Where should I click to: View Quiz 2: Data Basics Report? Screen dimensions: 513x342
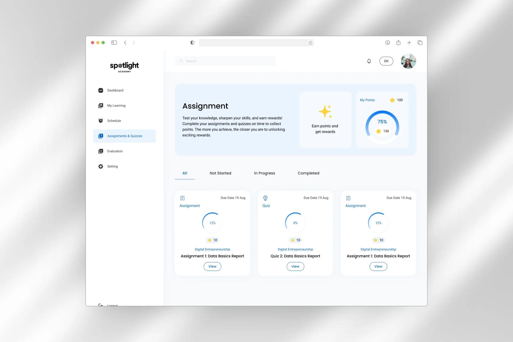(x=295, y=266)
